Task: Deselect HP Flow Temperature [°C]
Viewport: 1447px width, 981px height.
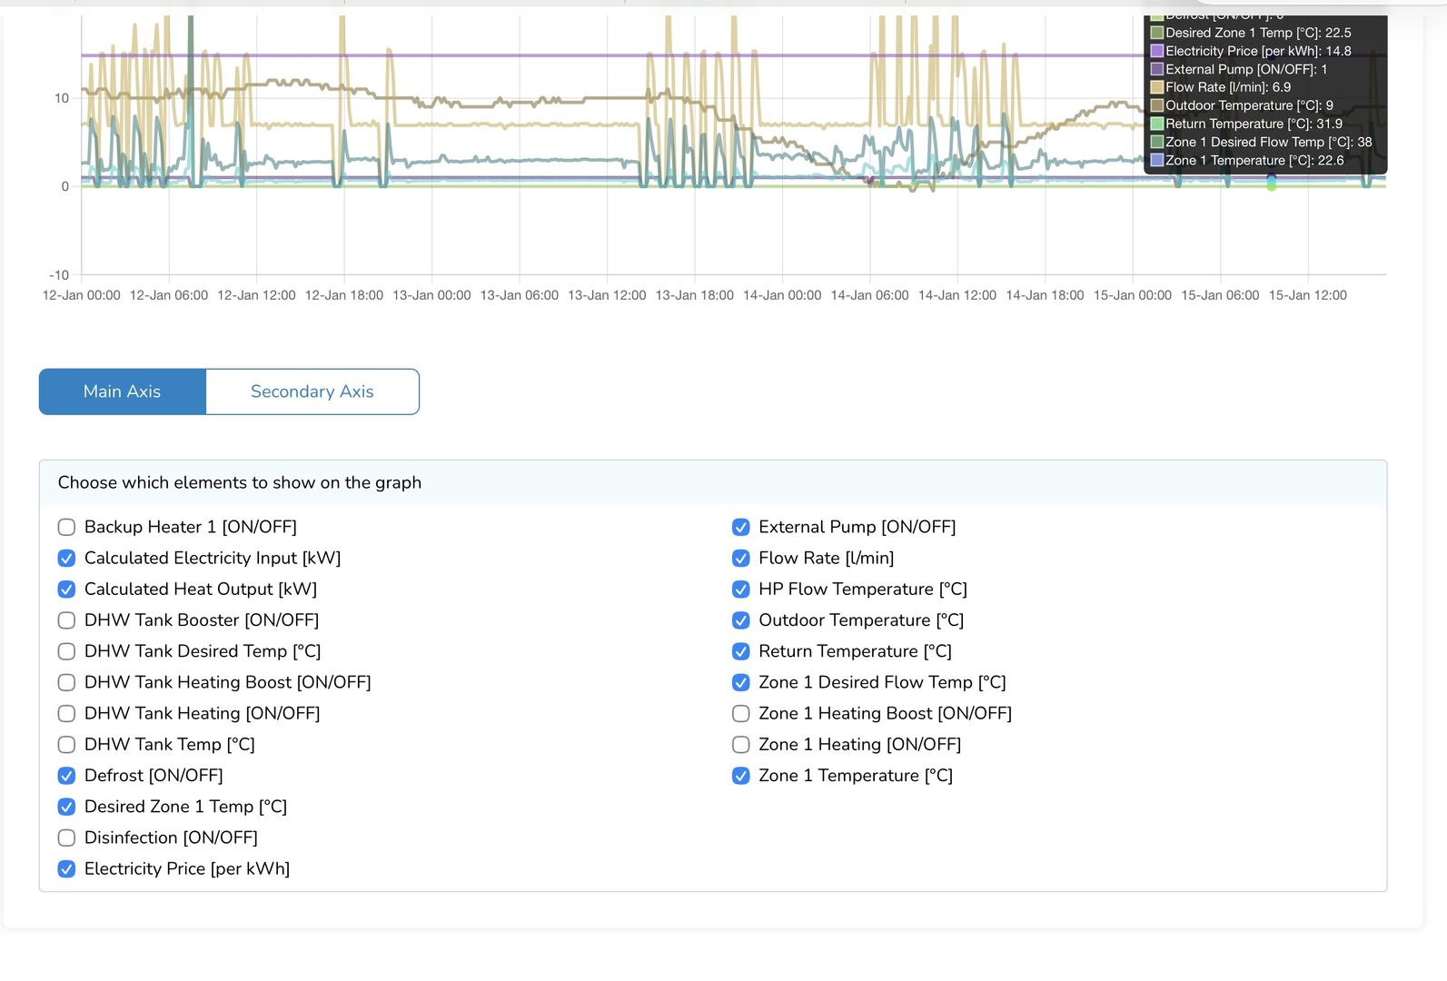Action: [x=741, y=590]
